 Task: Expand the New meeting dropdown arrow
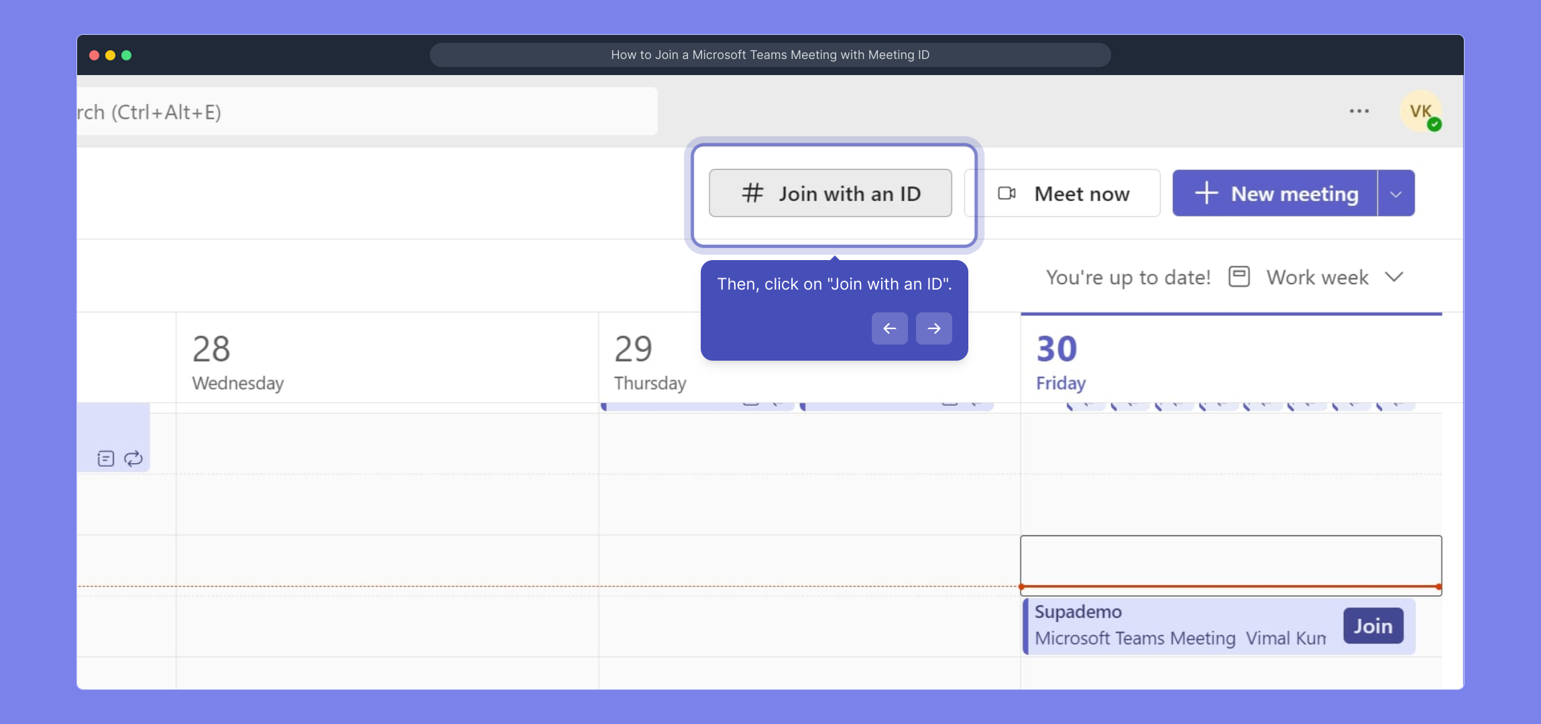pyautogui.click(x=1395, y=194)
